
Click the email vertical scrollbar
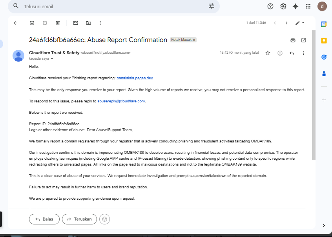(314, 95)
